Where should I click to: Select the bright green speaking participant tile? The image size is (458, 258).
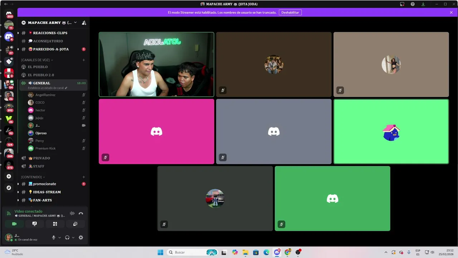(x=391, y=132)
